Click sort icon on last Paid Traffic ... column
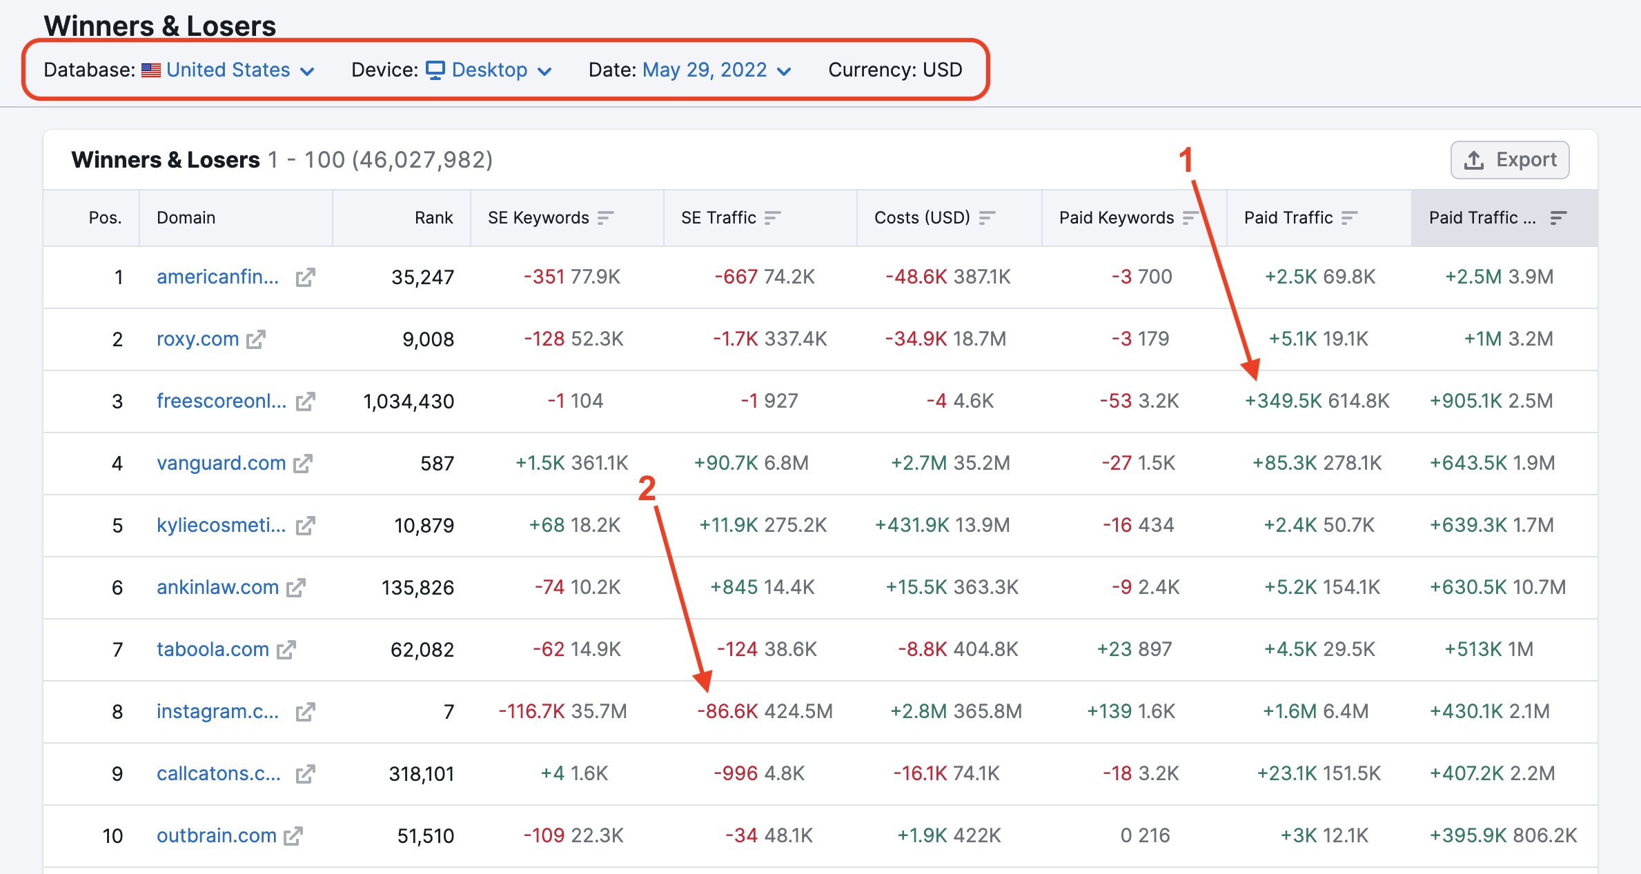 (1558, 218)
